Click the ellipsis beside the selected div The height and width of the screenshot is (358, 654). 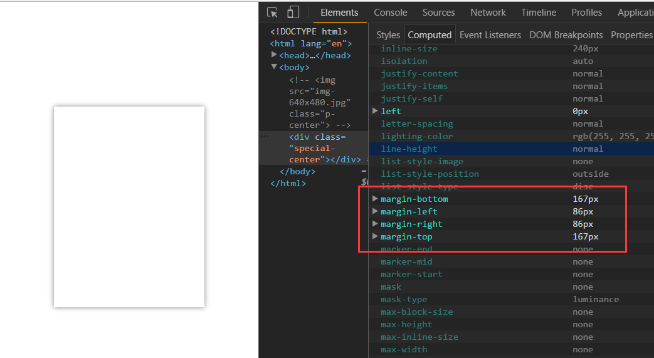265,137
